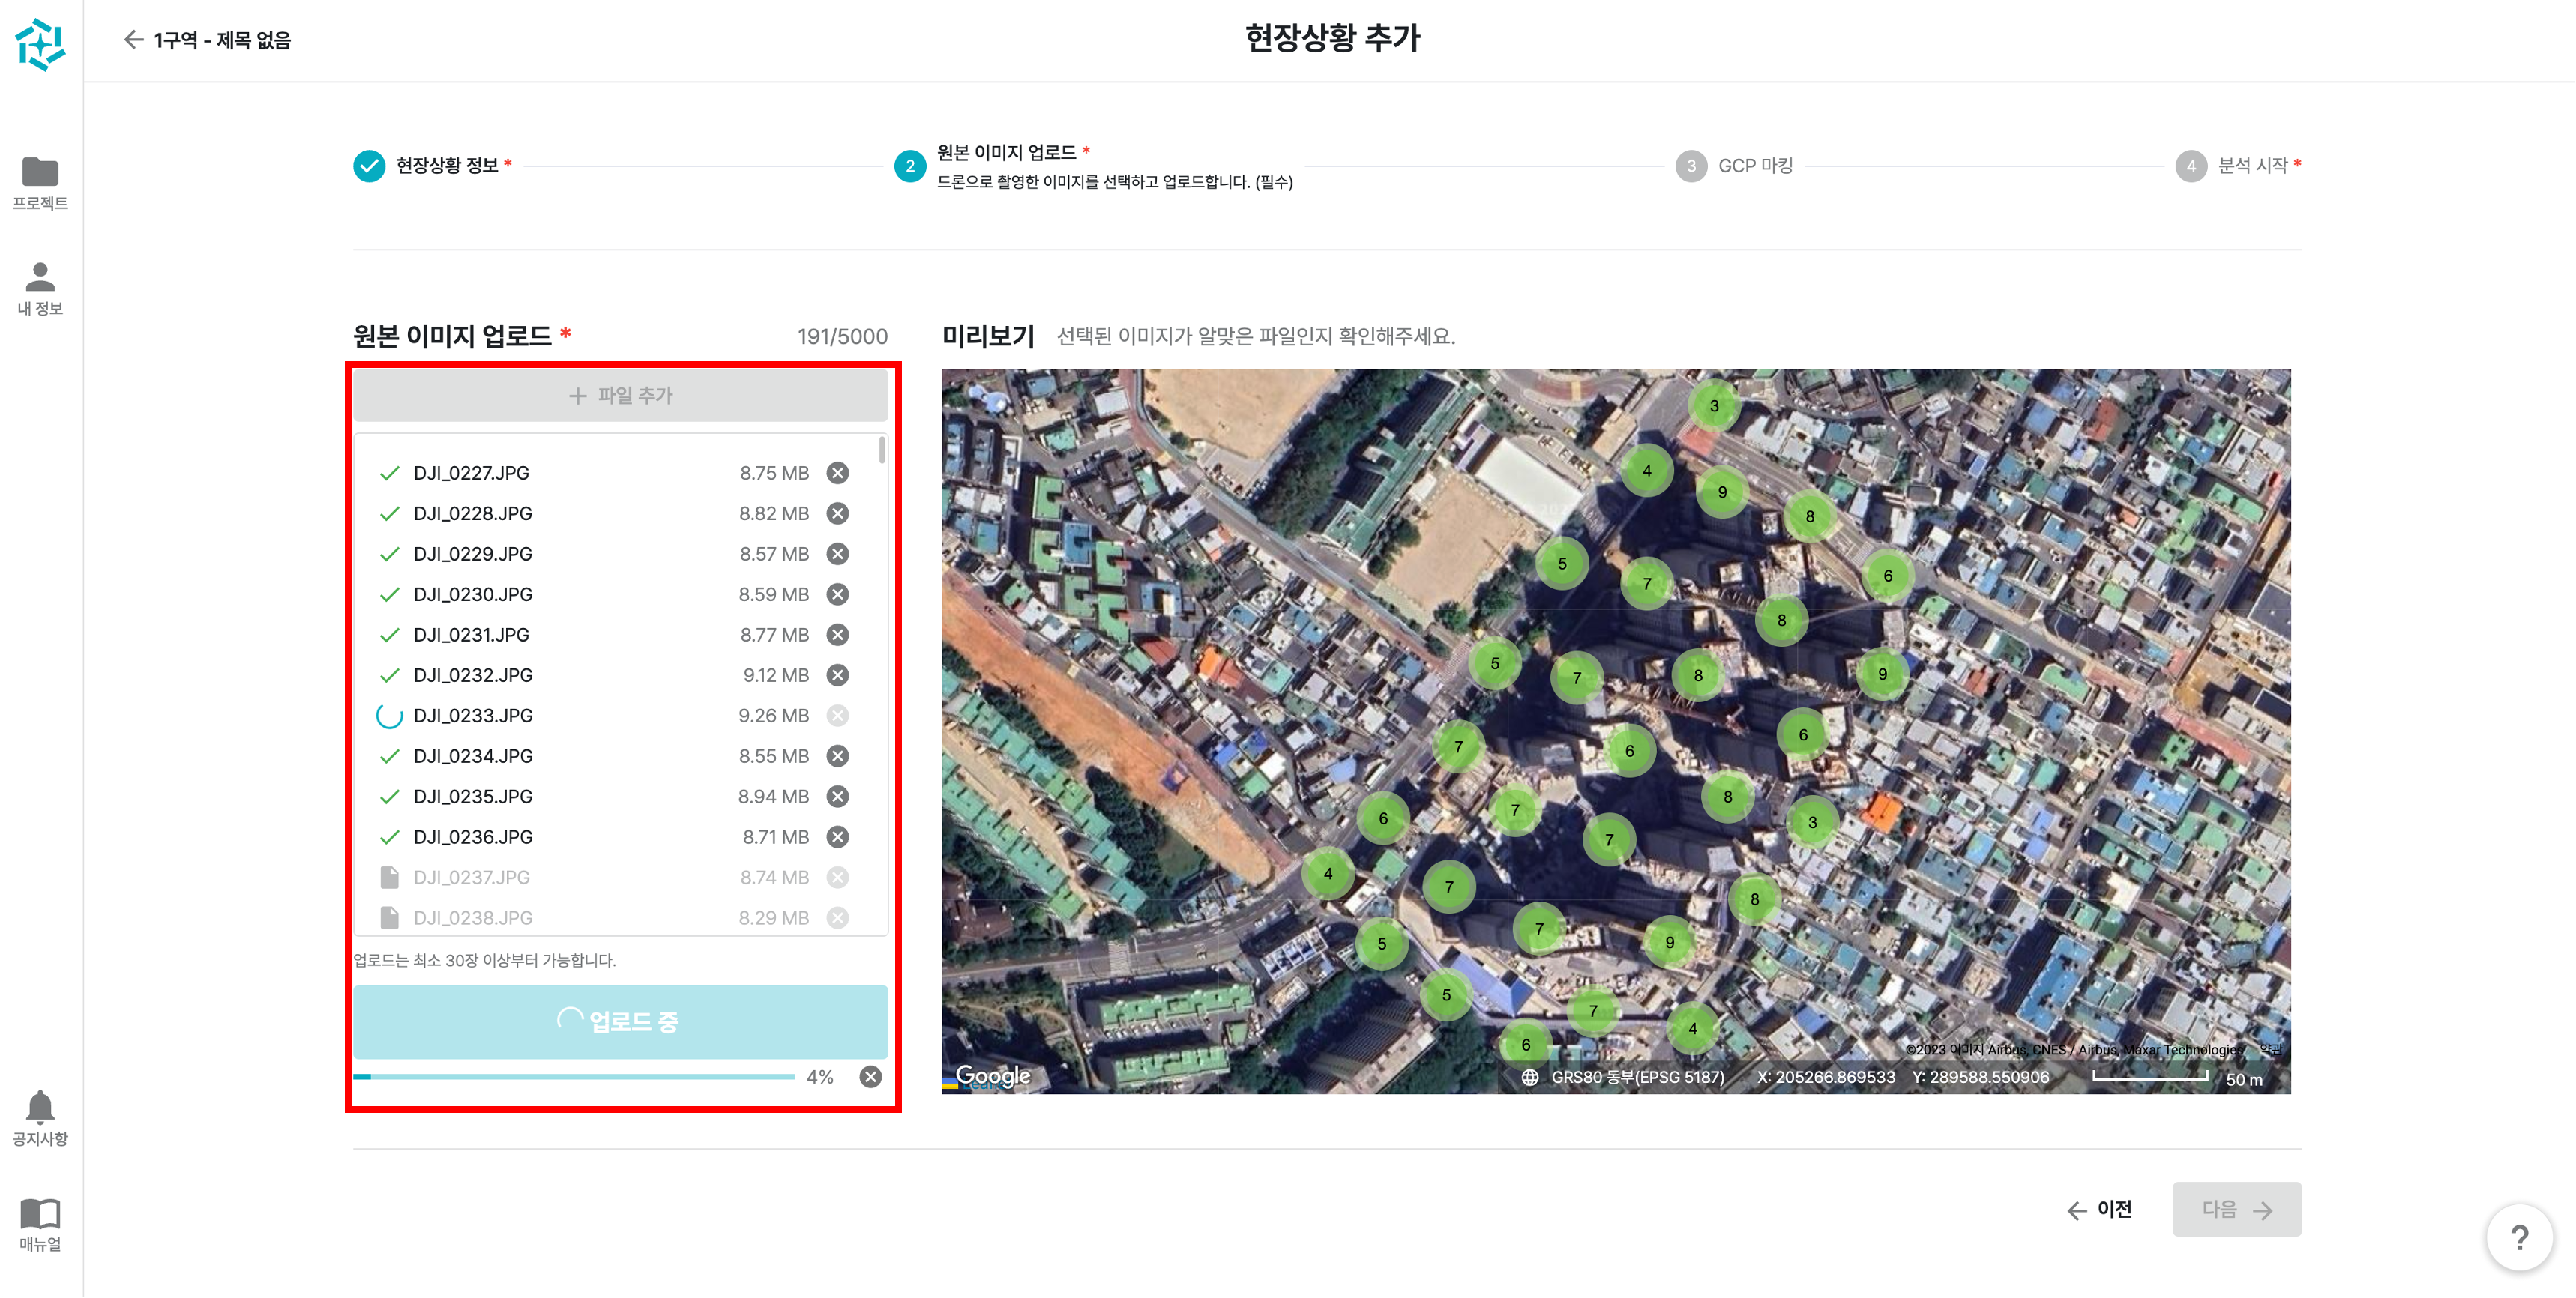2576x1298 pixels.
Task: Click the 이전 previous button
Action: [2100, 1209]
